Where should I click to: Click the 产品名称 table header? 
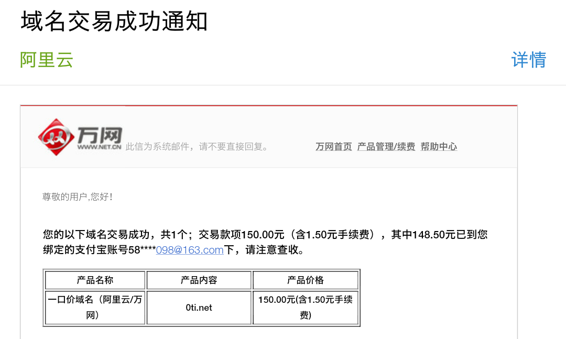coord(95,280)
